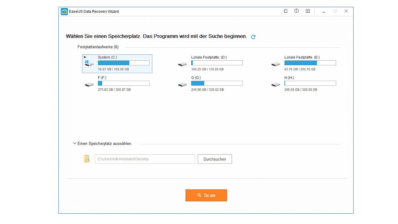Minimize the Data Recovery Wizard window

click(324, 11)
